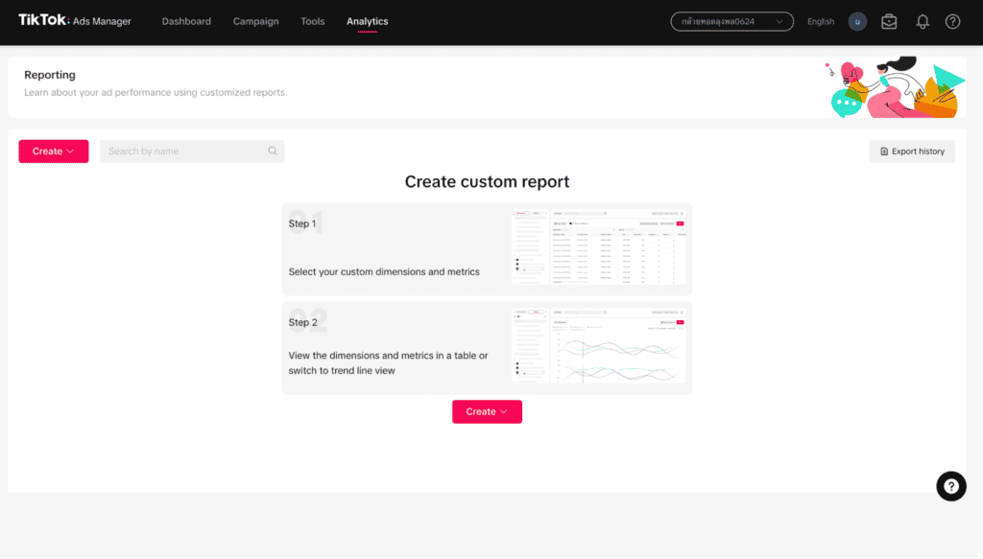Select the Analytics tab
Image resolution: width=983 pixels, height=559 pixels.
pyautogui.click(x=368, y=21)
